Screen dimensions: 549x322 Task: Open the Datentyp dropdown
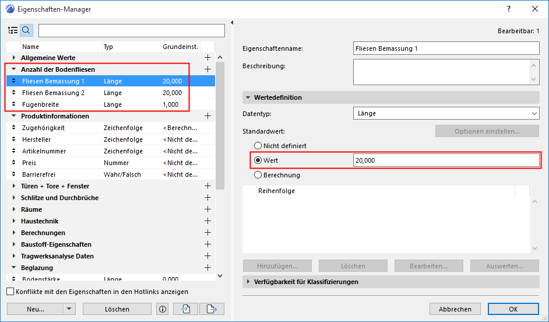446,114
